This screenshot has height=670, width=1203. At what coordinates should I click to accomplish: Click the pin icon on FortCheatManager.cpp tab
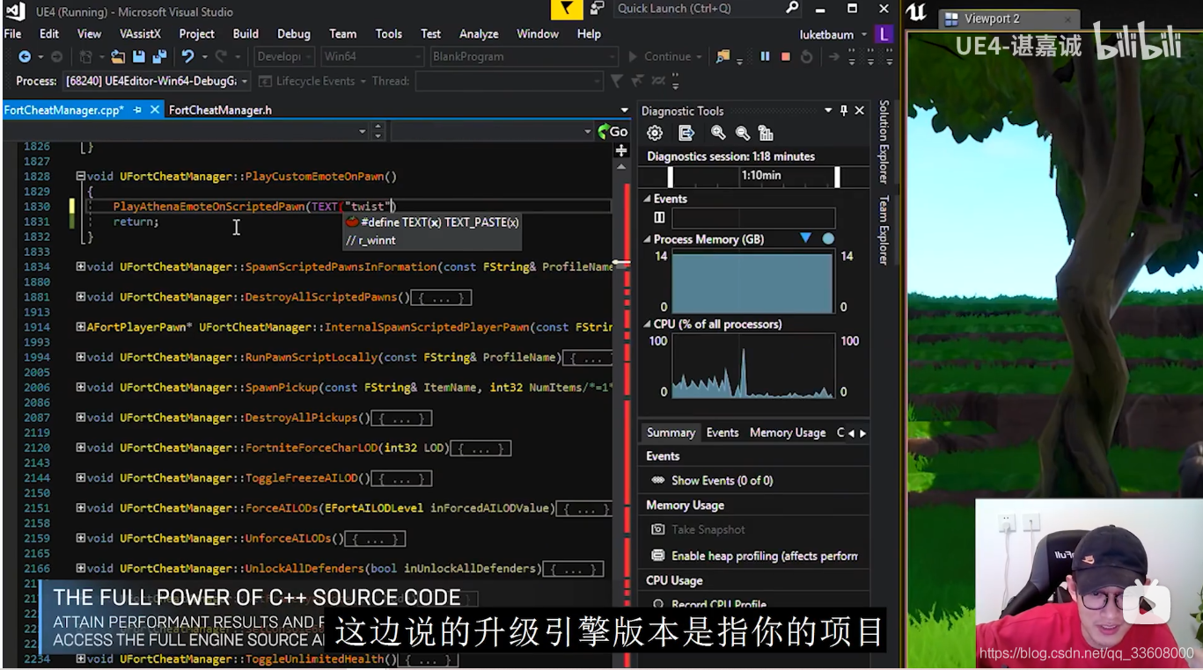(x=139, y=110)
